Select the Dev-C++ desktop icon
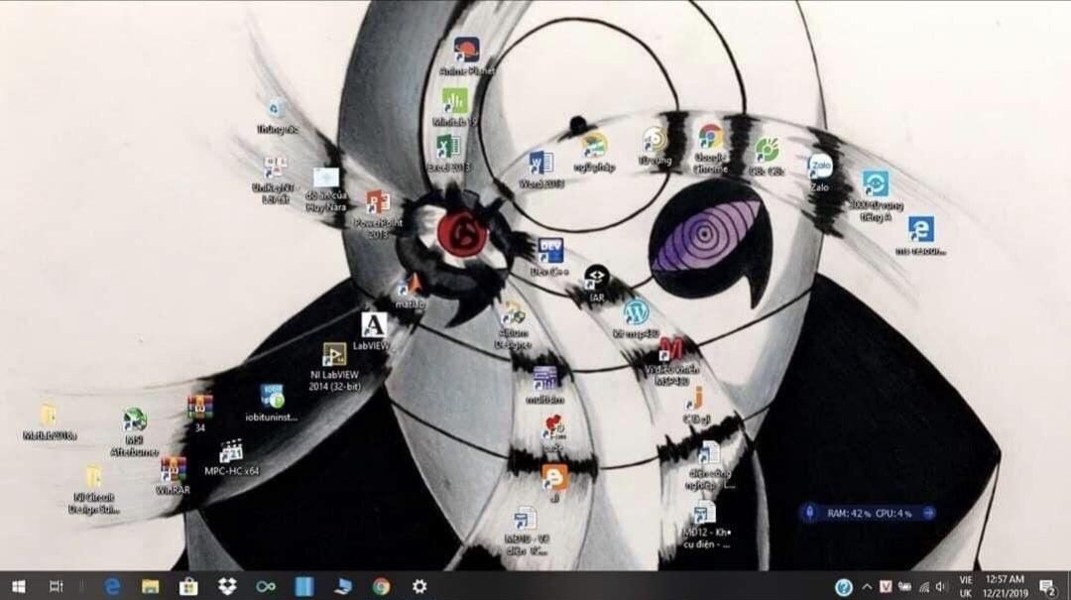 coord(549,252)
